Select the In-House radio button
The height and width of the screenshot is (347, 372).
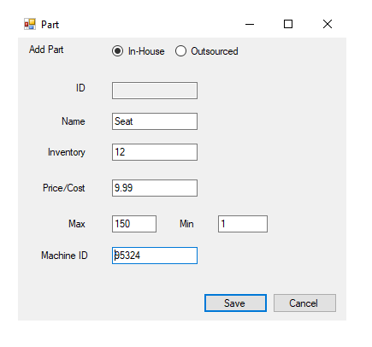pos(139,51)
